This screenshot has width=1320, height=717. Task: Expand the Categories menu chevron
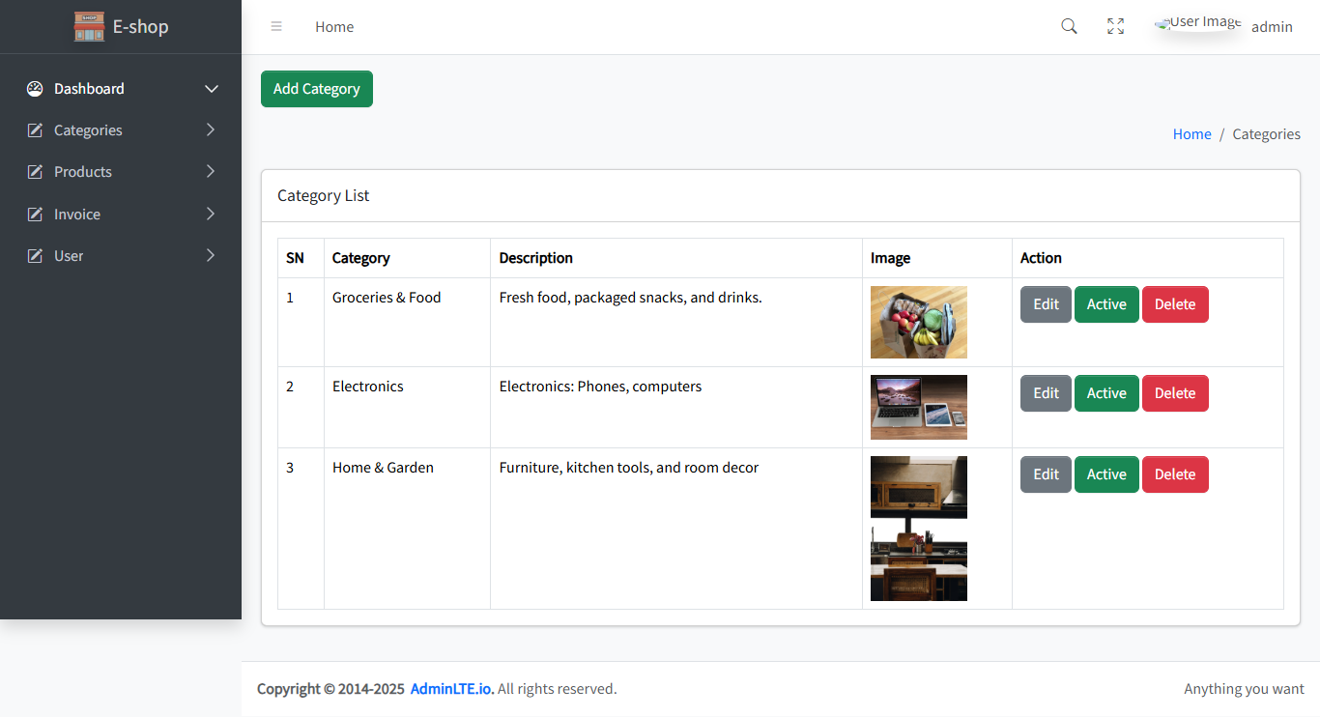point(211,129)
